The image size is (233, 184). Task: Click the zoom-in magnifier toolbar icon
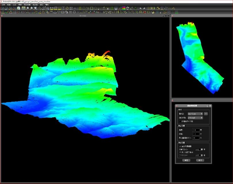(x=28, y=8)
